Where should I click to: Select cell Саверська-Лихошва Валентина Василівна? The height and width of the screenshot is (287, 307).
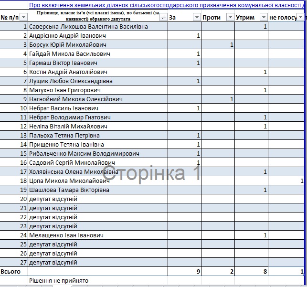tap(98, 26)
